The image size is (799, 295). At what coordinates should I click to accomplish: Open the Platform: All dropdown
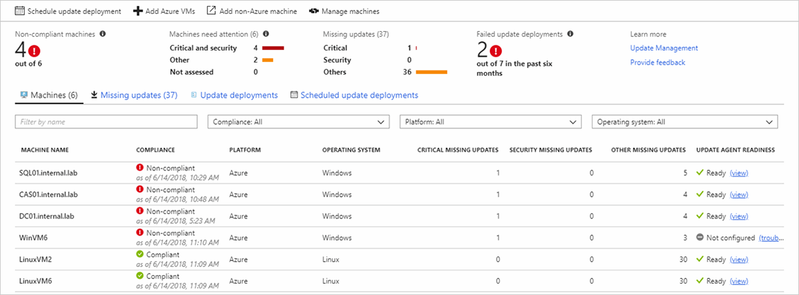pos(491,122)
